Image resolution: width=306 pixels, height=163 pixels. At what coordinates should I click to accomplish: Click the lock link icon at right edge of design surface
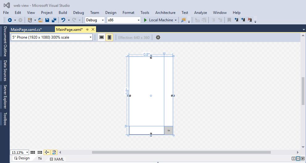173,96
